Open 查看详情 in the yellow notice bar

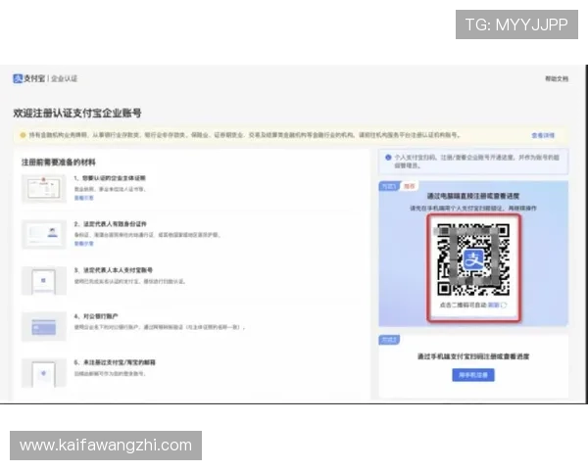(x=543, y=135)
